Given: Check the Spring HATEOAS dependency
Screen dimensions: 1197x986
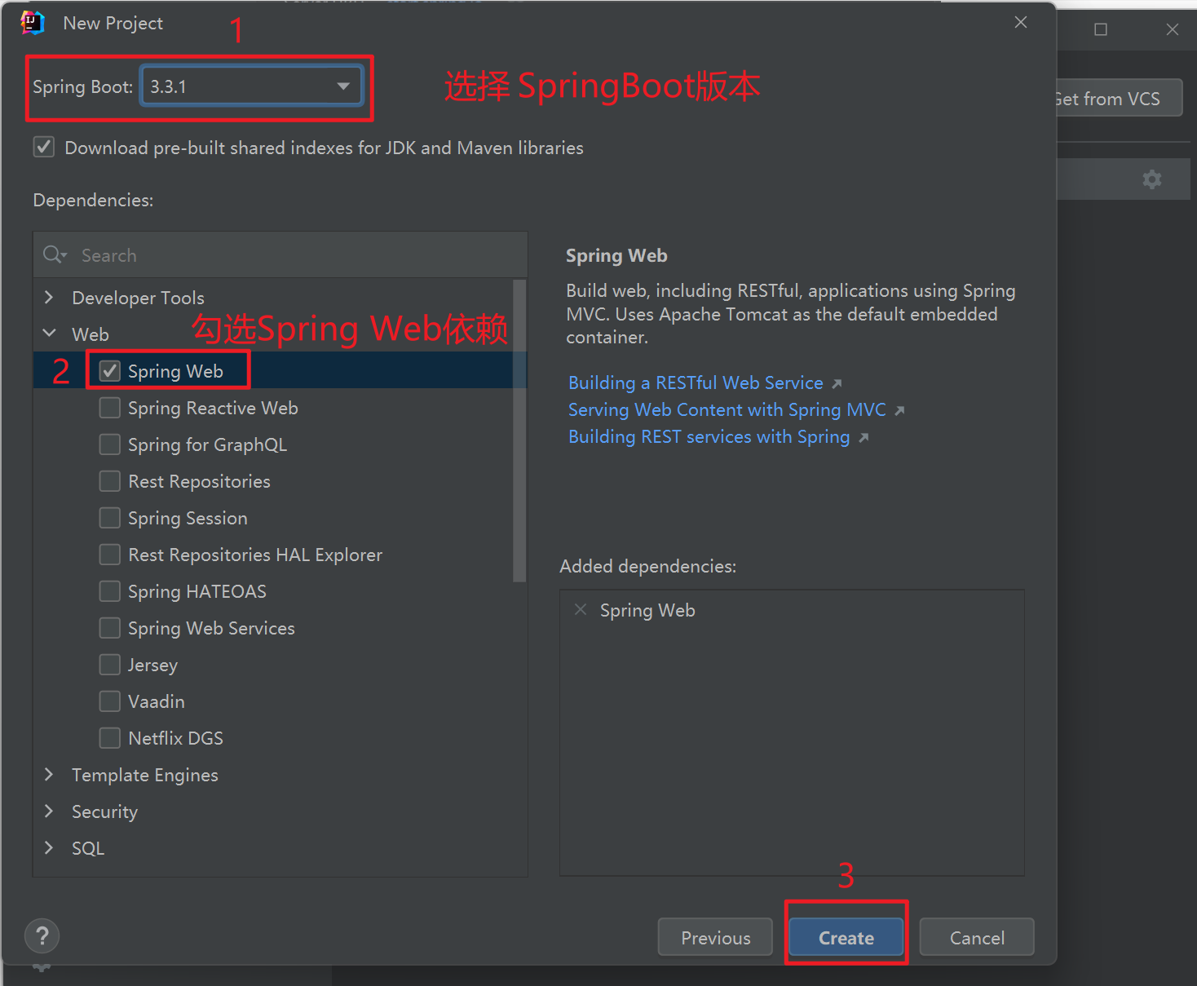Looking at the screenshot, I should 110,591.
